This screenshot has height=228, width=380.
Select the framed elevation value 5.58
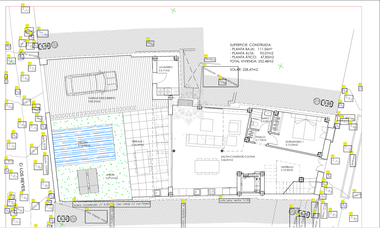pyautogui.click(x=45, y=46)
